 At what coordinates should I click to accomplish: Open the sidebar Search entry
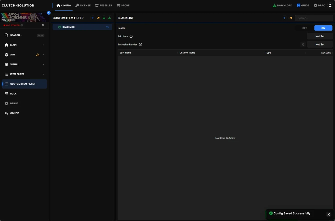point(24,35)
